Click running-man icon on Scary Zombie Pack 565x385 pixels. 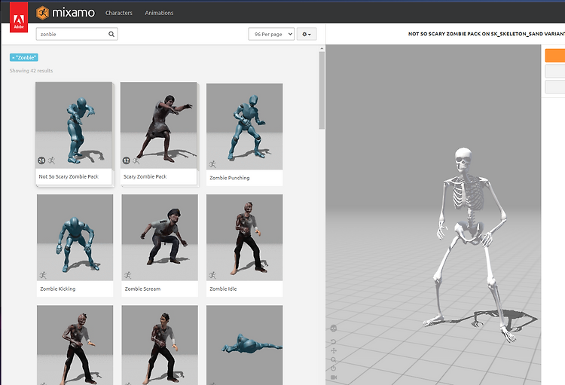(136, 160)
